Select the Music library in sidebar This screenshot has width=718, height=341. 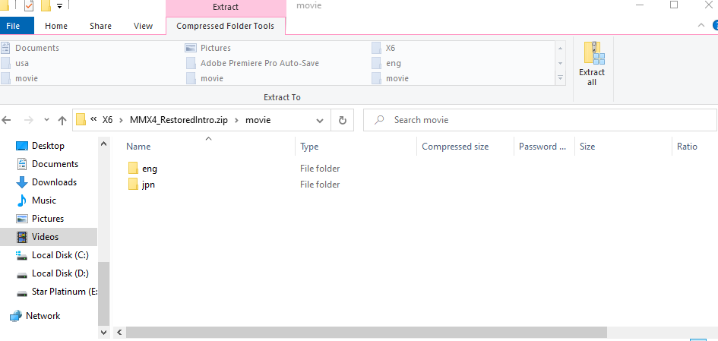click(44, 200)
